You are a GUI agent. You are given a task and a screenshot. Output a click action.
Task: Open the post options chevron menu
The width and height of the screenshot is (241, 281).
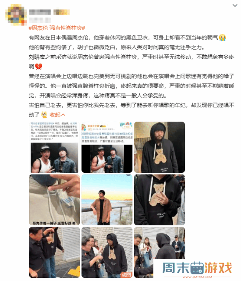click(x=235, y=6)
